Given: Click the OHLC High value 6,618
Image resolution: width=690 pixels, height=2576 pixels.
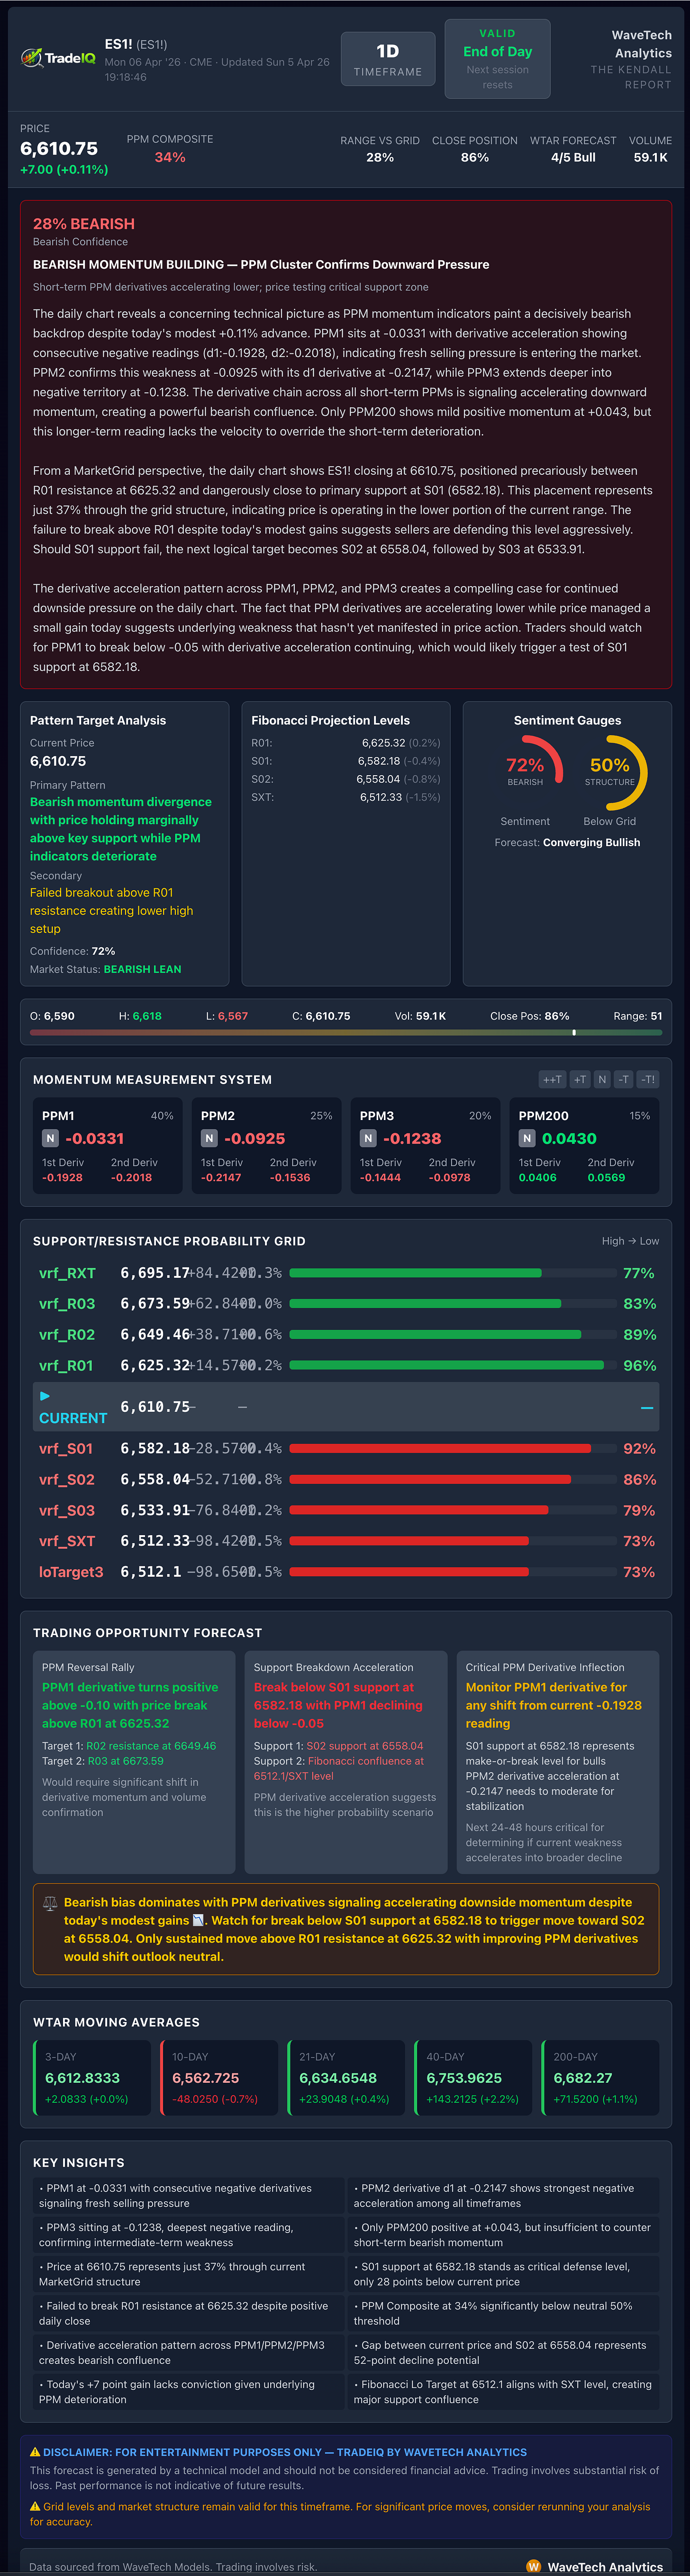Looking at the screenshot, I should (x=147, y=1016).
